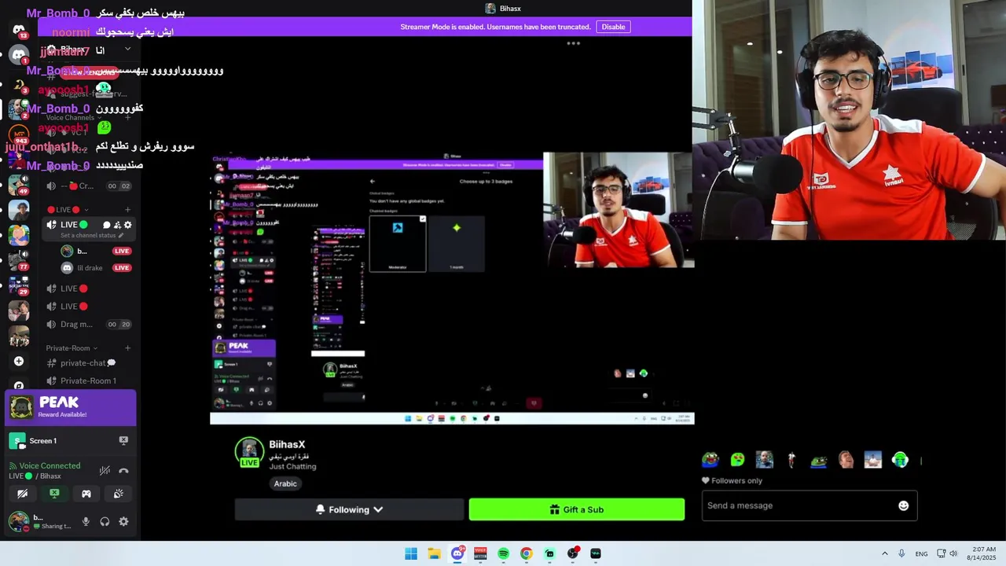
Task: Toggle Discord camera button
Action: tap(22, 494)
